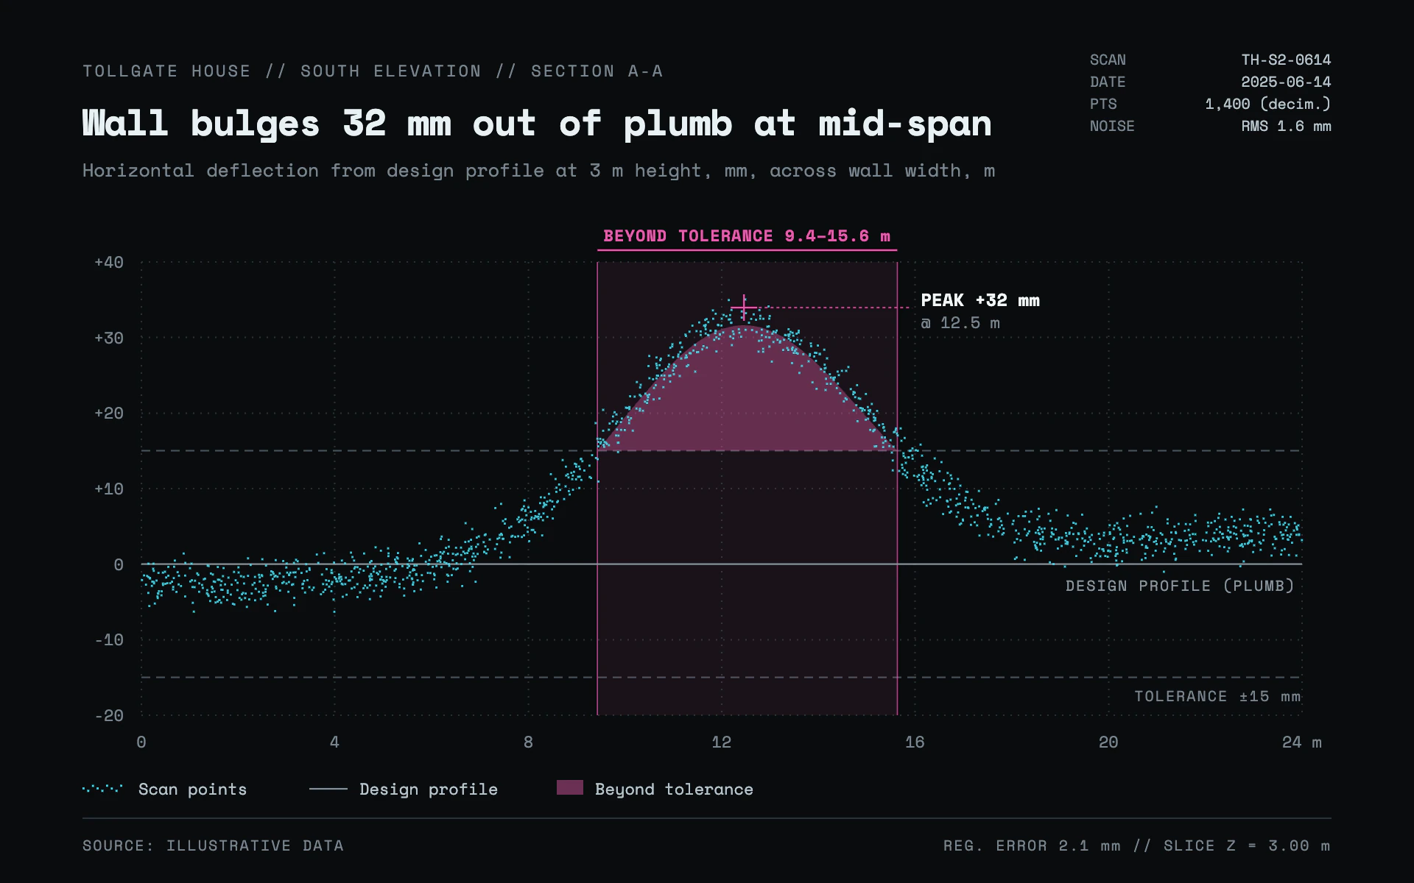
Task: Click the 'PEAK +32 mm' annotation
Action: pyautogui.click(x=980, y=300)
